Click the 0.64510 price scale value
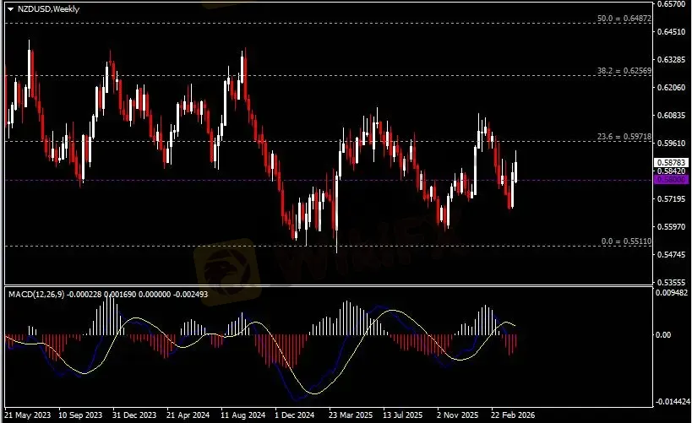Image resolution: width=692 pixels, height=423 pixels. click(x=671, y=32)
